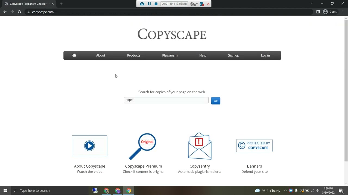
Task: Open the Chrome three-dot menu
Action: click(x=343, y=12)
